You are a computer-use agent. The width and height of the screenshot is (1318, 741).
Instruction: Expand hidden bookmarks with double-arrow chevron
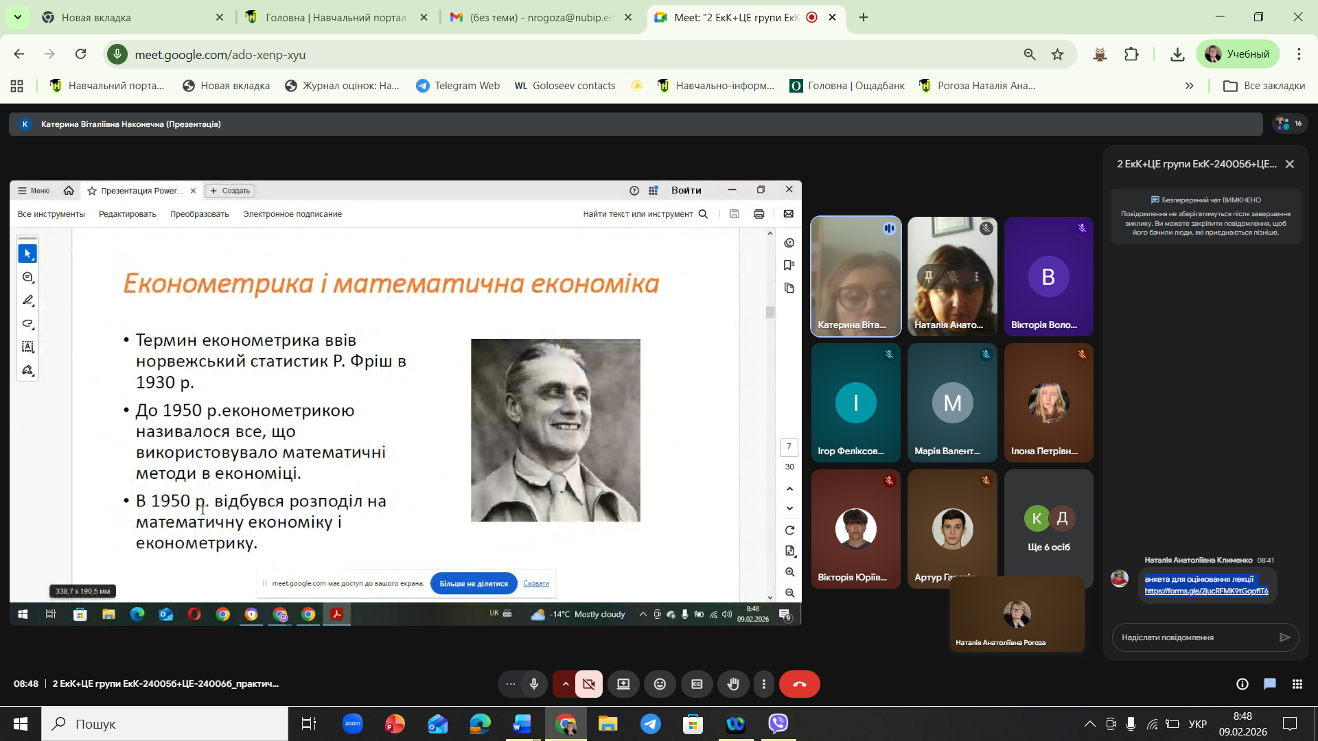(x=1189, y=86)
